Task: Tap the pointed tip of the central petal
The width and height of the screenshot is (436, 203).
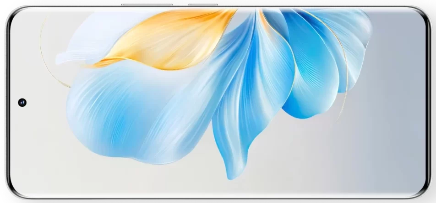Action: pos(228,176)
